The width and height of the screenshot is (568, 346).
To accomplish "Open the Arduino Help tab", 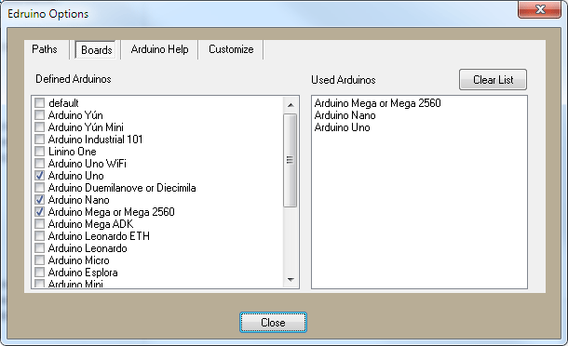I will click(x=159, y=49).
